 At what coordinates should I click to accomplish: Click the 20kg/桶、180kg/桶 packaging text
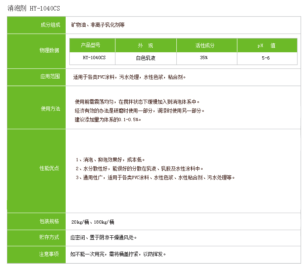click(93, 222)
